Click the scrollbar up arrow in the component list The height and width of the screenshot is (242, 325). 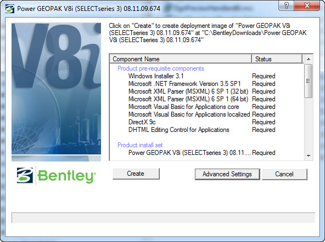click(309, 59)
